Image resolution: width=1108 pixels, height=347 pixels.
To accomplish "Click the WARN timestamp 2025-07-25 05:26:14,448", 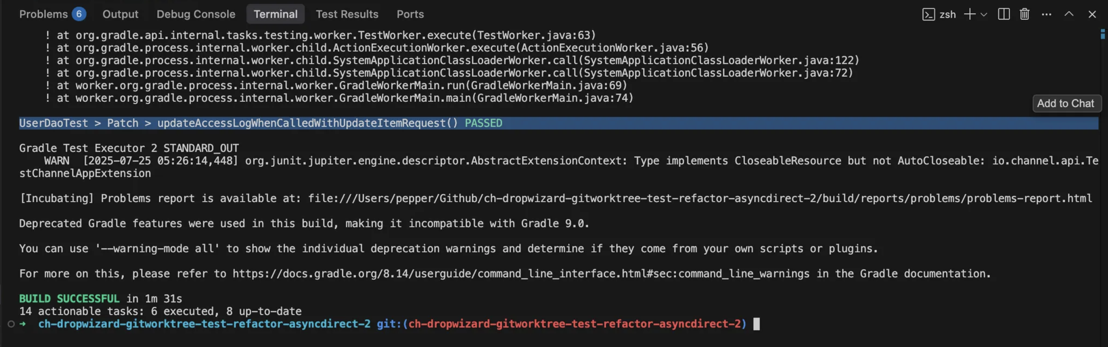I will point(160,161).
